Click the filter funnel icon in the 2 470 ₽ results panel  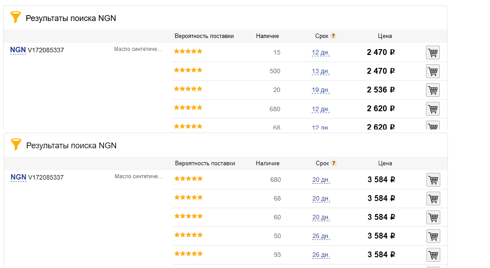click(x=16, y=17)
